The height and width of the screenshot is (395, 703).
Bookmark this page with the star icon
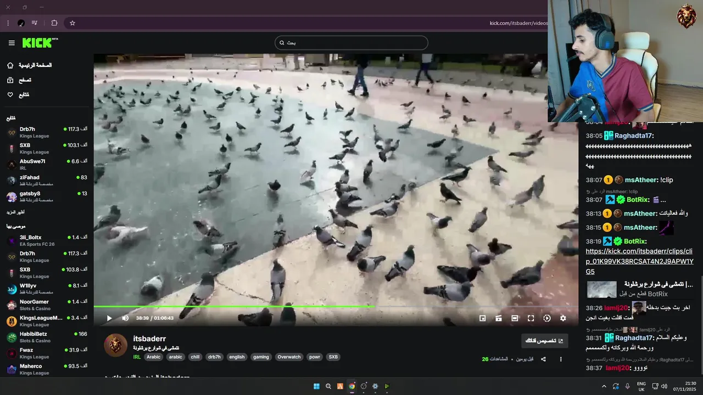point(72,23)
